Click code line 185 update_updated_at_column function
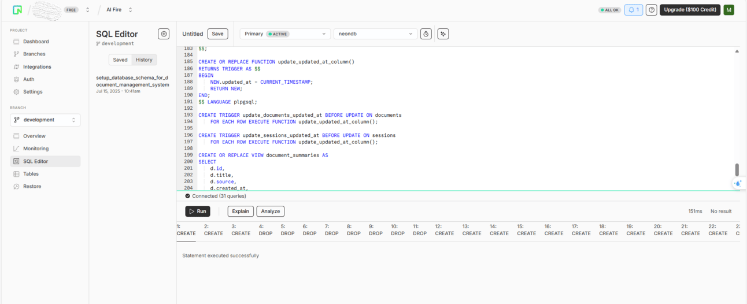The width and height of the screenshot is (747, 304). [276, 61]
